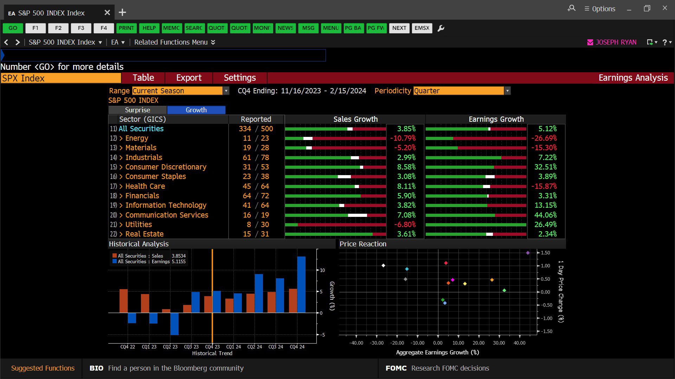Open a new tab with plus icon
The height and width of the screenshot is (379, 675).
pyautogui.click(x=122, y=13)
